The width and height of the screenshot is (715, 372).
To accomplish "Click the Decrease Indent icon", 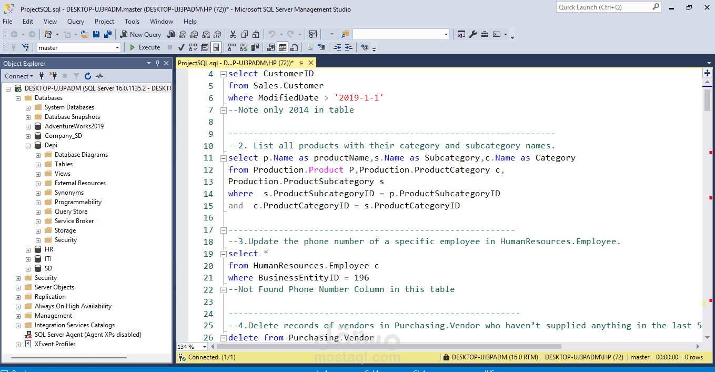I will point(338,47).
